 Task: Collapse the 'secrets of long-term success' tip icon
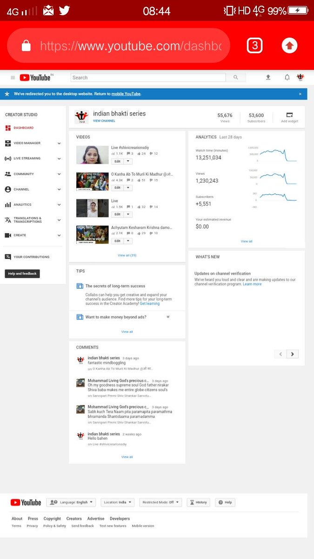(80, 286)
